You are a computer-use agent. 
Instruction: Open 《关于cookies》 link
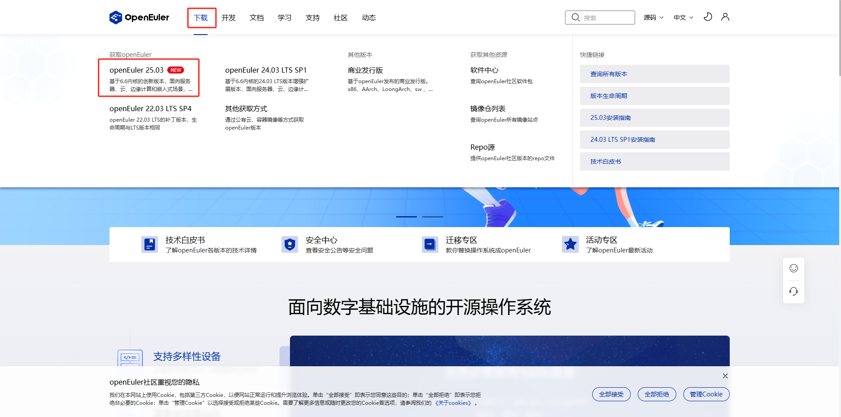[453, 403]
